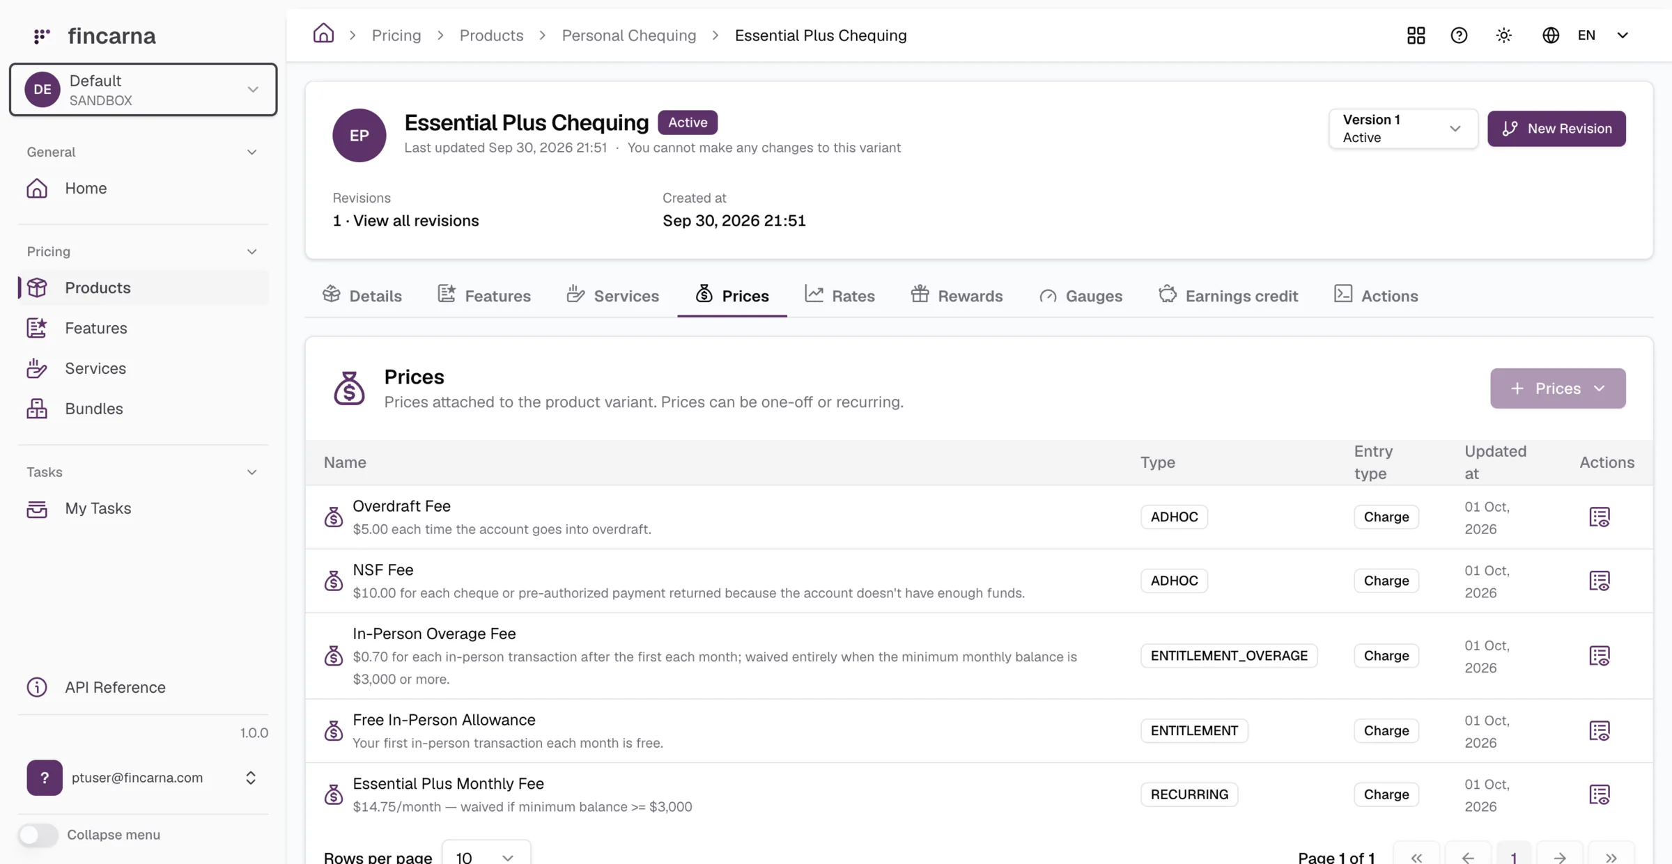This screenshot has width=1672, height=864.
Task: Open the help question mark icon
Action: 1459,36
